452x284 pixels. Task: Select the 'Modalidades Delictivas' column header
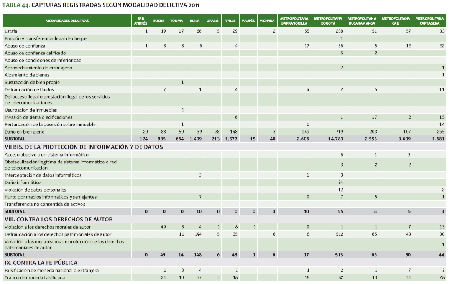(x=67, y=21)
